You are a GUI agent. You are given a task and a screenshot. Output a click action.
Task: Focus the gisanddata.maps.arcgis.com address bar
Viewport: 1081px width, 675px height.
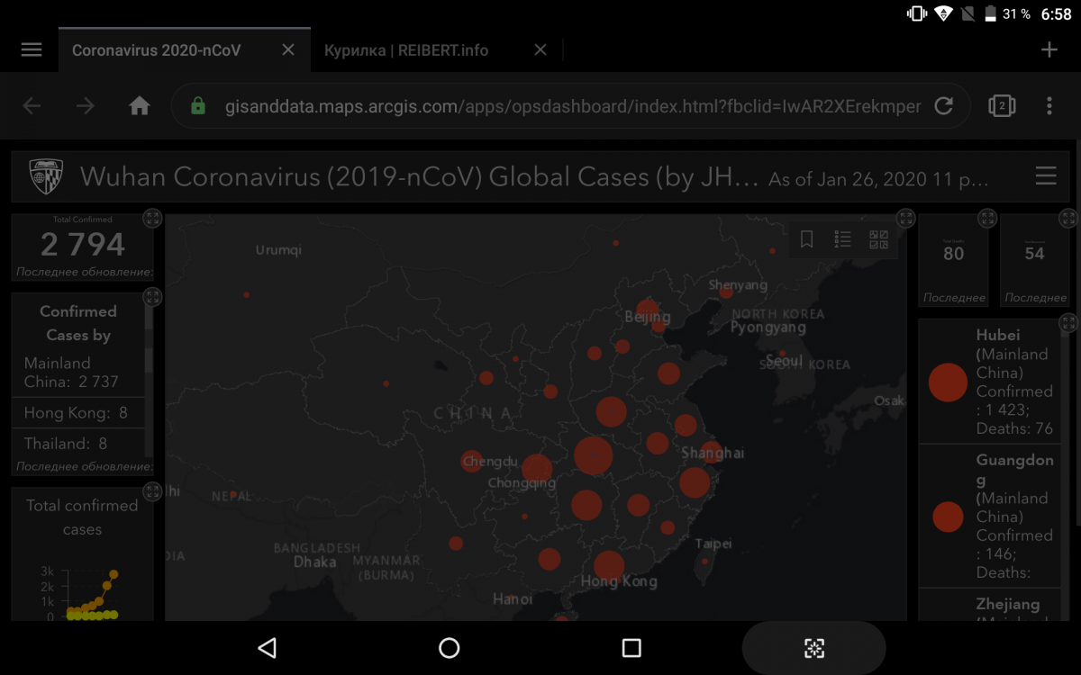[x=570, y=106]
